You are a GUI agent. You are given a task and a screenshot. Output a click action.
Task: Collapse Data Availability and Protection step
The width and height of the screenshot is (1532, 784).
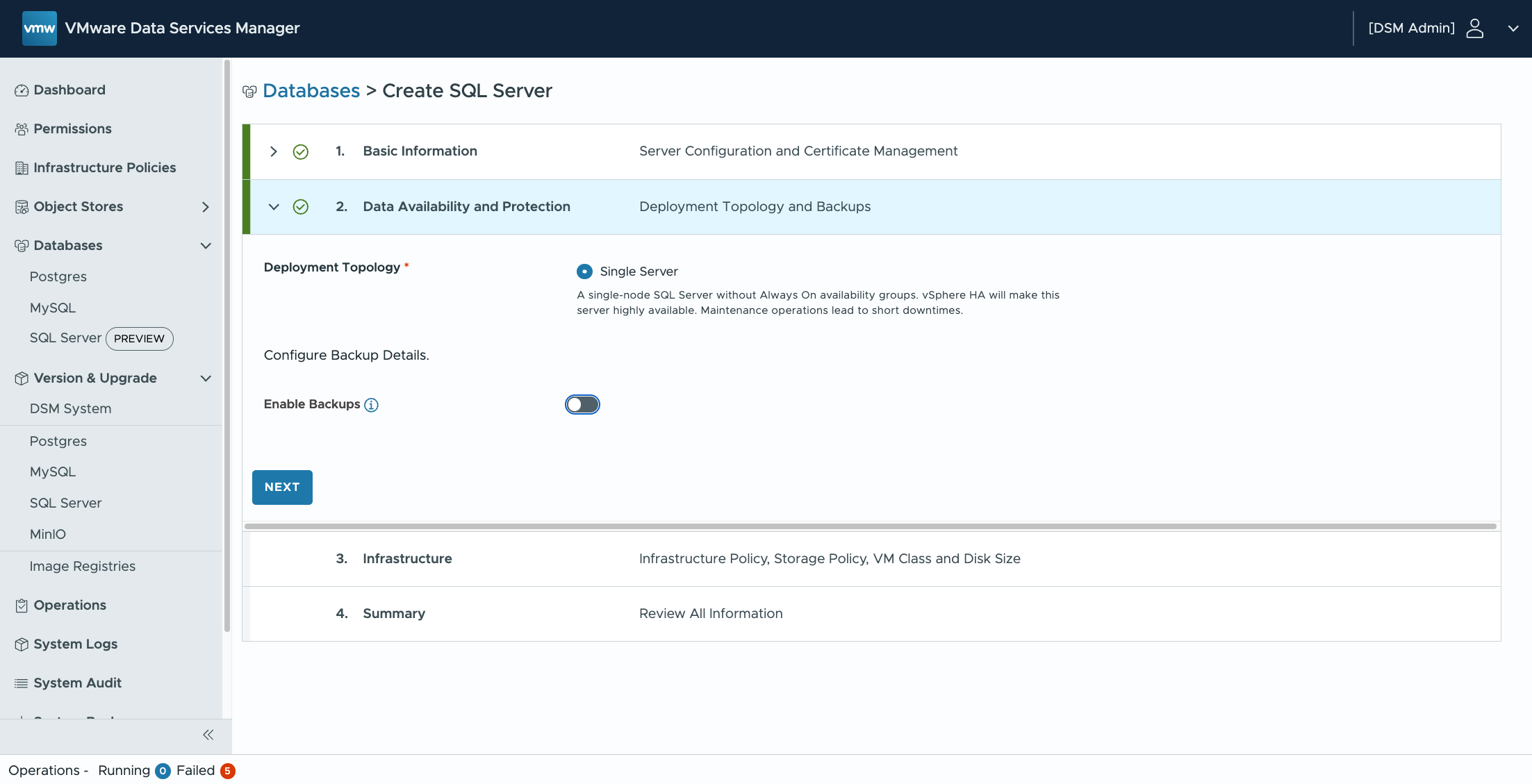(x=274, y=207)
